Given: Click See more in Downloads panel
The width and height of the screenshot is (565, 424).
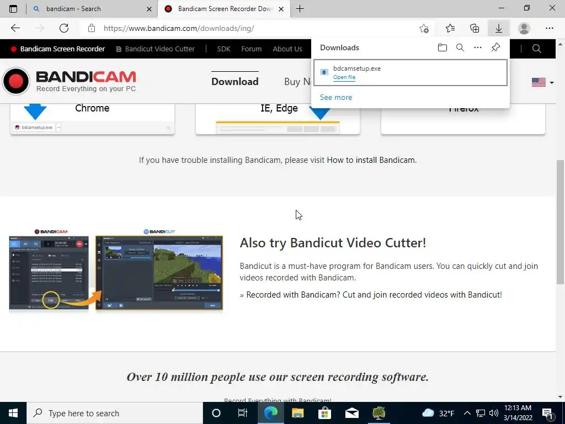Looking at the screenshot, I should pos(336,97).
